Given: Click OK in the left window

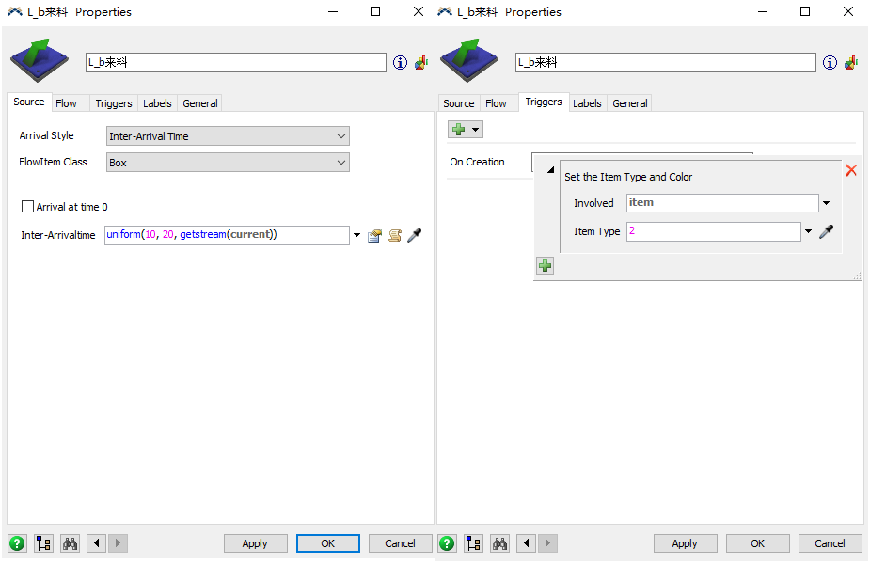Looking at the screenshot, I should 328,543.
